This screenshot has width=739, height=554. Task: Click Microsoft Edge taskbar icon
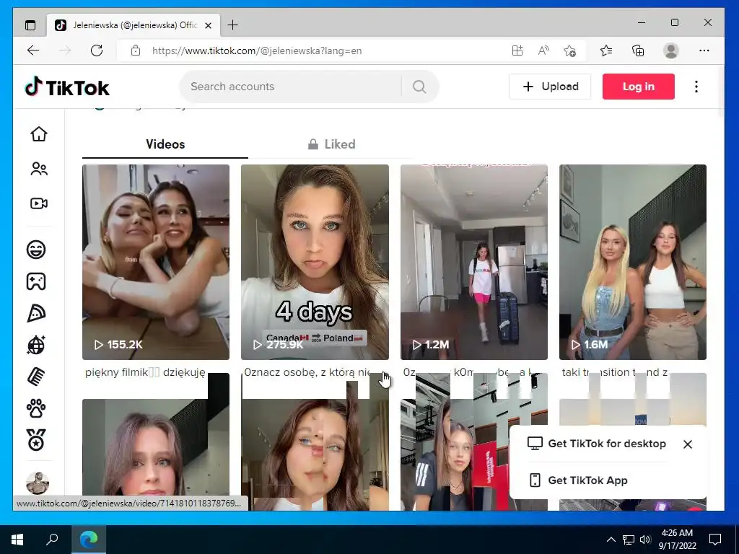point(89,540)
